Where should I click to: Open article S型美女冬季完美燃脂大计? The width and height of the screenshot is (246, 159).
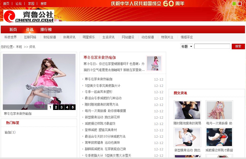[103, 86]
